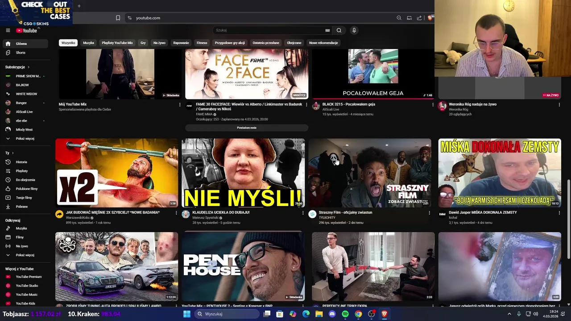Open Shorts from the sidebar
This screenshot has height=321, width=571.
click(25, 53)
